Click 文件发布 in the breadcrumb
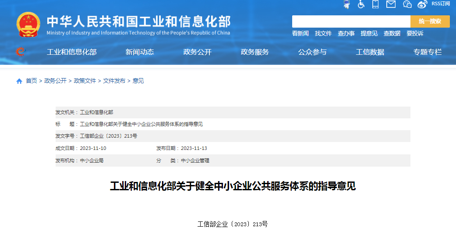 (114, 81)
